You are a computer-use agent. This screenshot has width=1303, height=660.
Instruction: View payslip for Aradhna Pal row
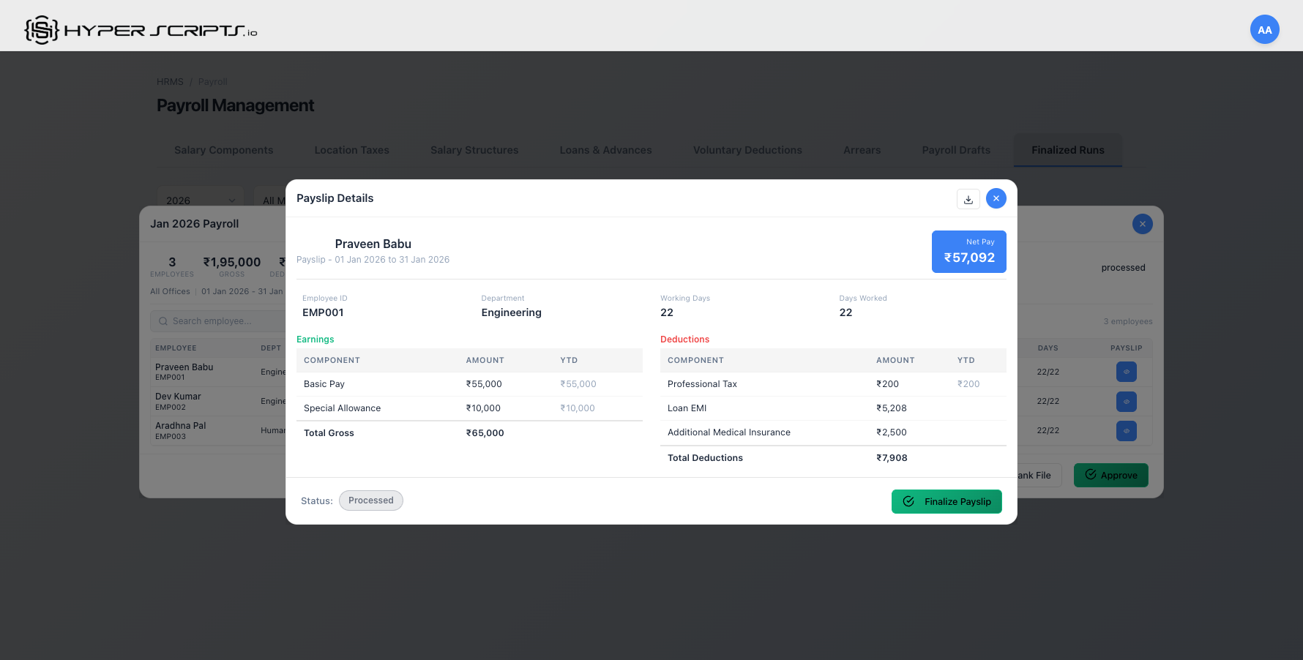click(x=1126, y=430)
